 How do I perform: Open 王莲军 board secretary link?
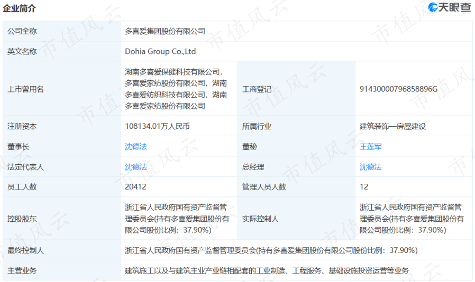click(370, 147)
